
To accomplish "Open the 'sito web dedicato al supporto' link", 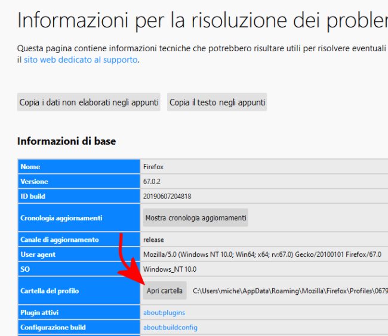I will click(x=81, y=60).
